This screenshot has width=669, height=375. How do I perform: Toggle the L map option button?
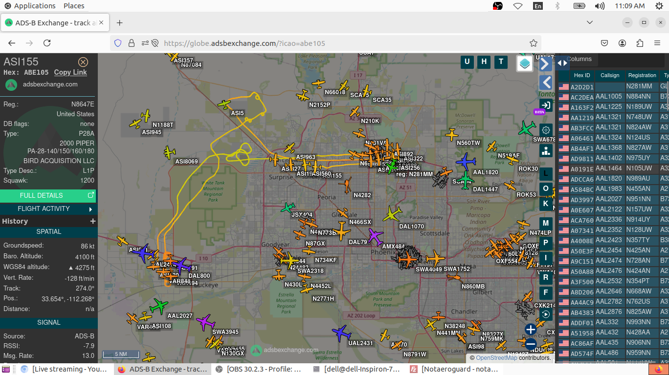click(x=546, y=174)
